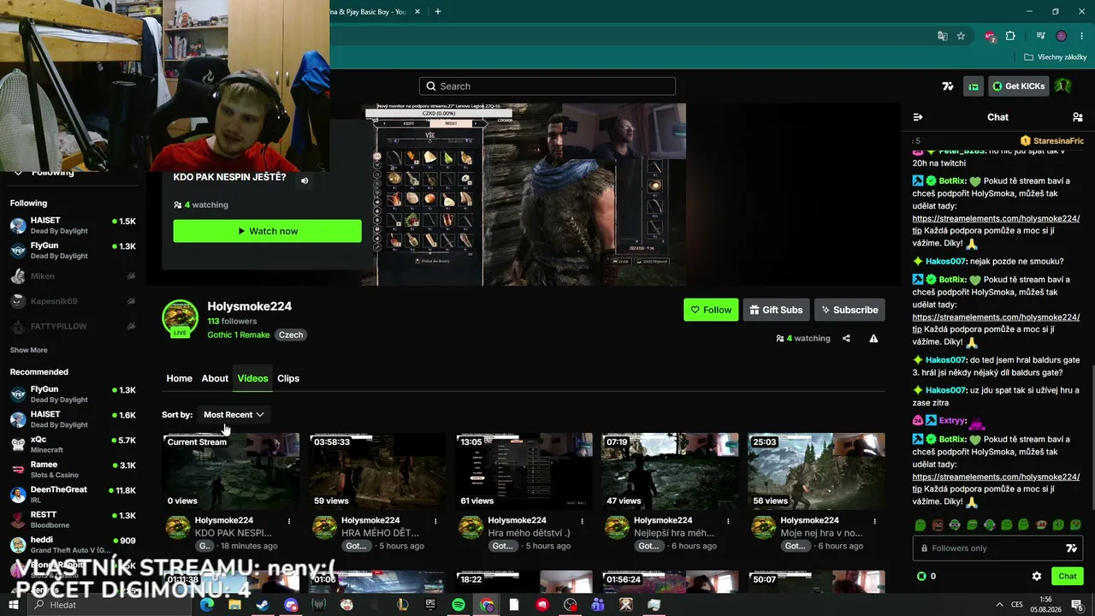This screenshot has width=1095, height=616.
Task: Bookmark the page with the star icon
Action: (x=961, y=36)
